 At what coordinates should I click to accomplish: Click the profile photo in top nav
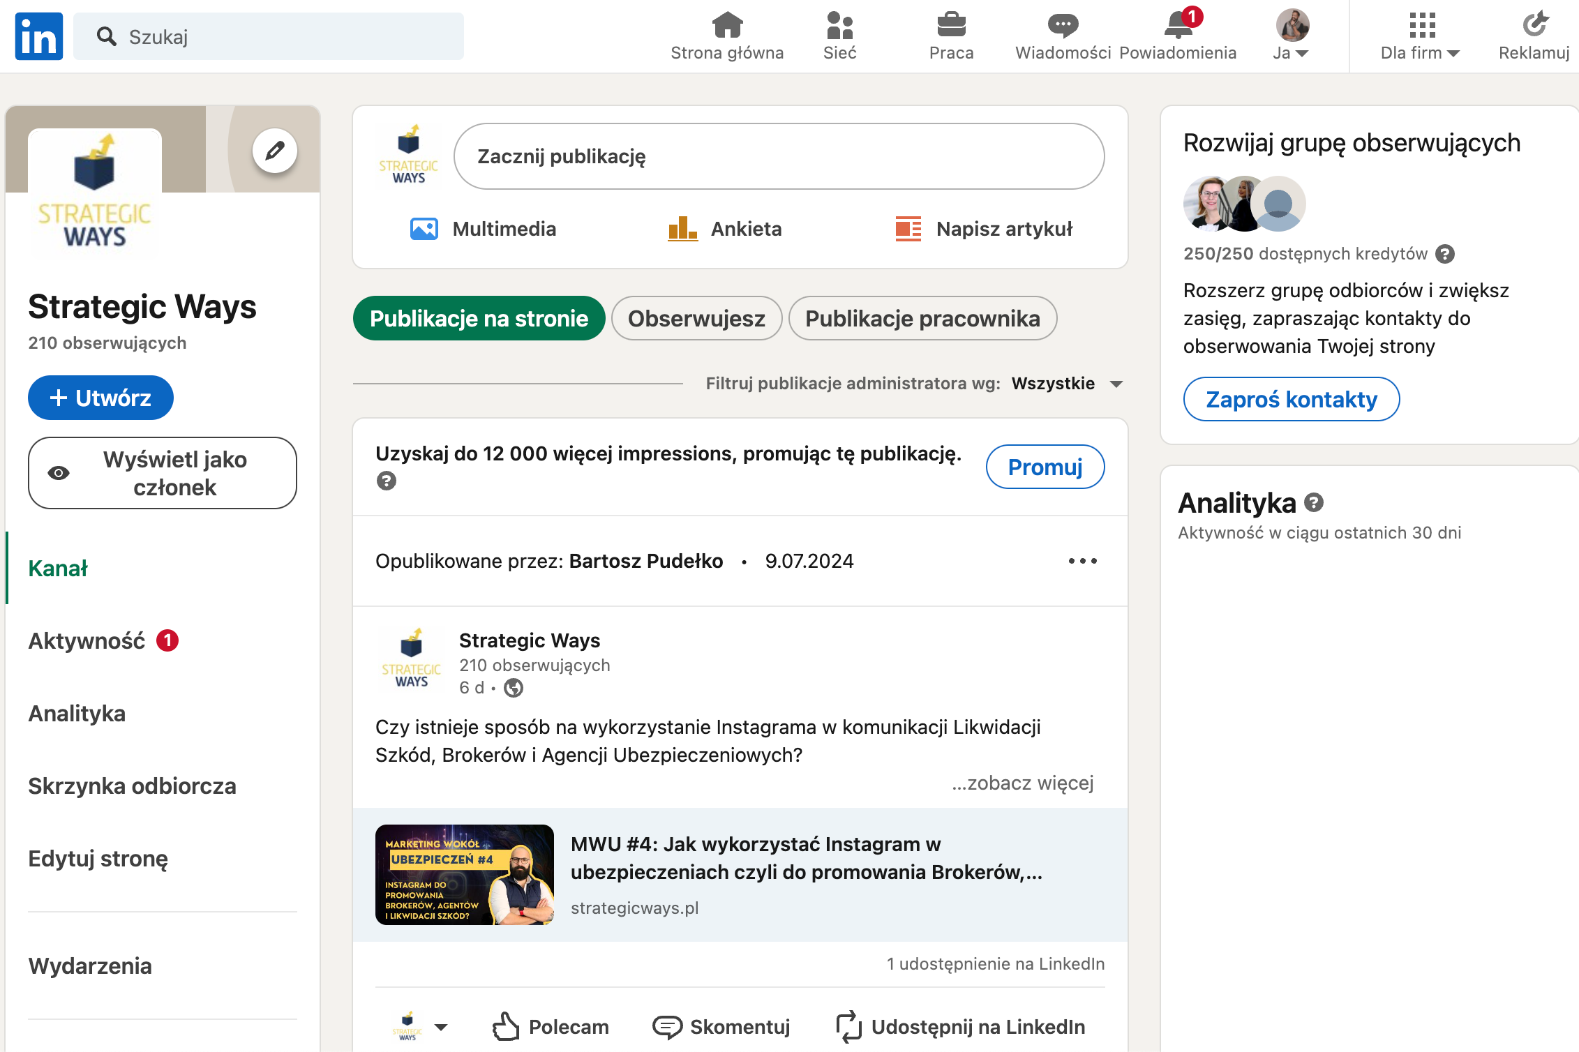[x=1292, y=25]
